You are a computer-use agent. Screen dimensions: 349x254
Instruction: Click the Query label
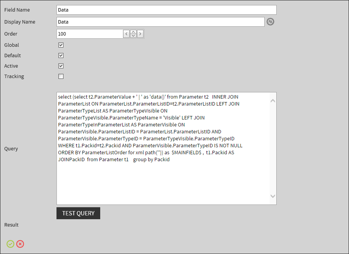11,148
